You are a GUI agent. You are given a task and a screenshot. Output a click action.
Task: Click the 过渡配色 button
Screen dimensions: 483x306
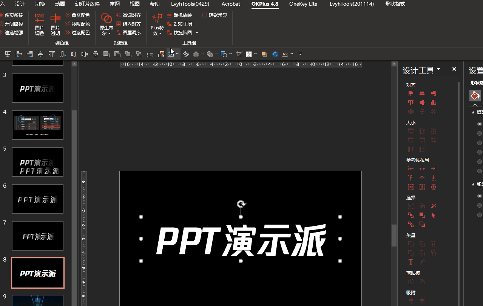(77, 33)
